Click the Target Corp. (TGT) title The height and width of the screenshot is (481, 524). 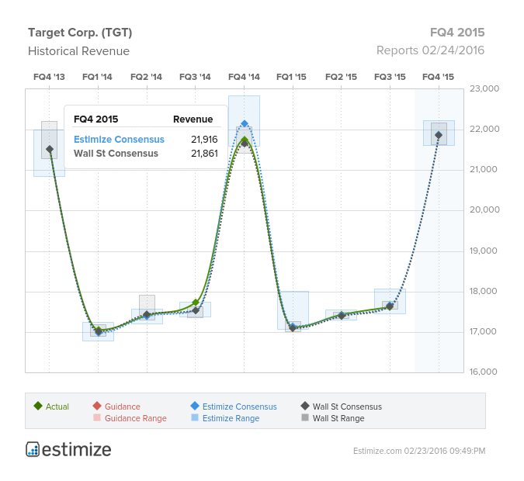(80, 33)
